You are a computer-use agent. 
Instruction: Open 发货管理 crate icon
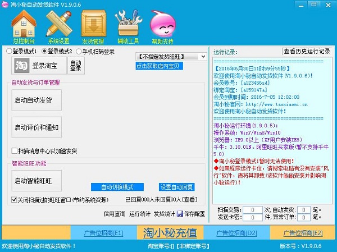click(x=93, y=24)
